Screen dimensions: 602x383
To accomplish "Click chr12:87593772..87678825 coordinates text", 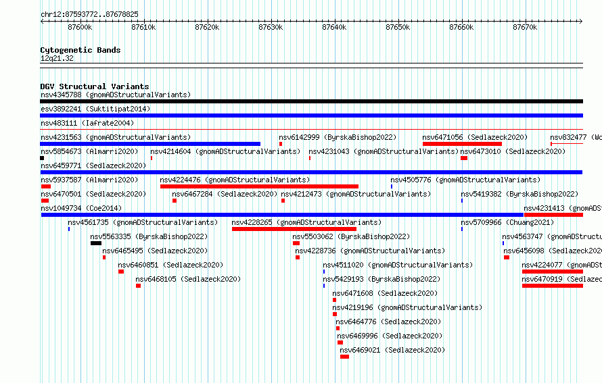I will pyautogui.click(x=89, y=14).
